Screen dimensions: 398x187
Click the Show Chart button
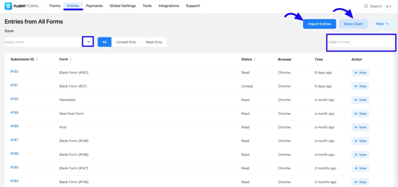(353, 24)
